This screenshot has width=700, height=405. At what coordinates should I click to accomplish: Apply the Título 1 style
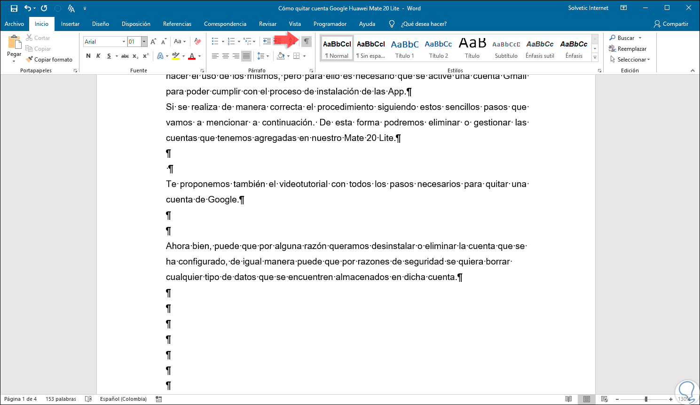(405, 48)
